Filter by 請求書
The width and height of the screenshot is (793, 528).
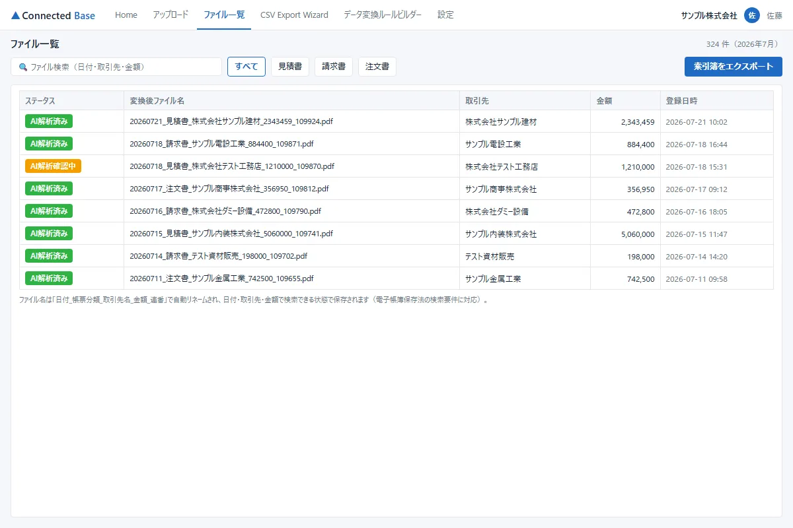(334, 67)
